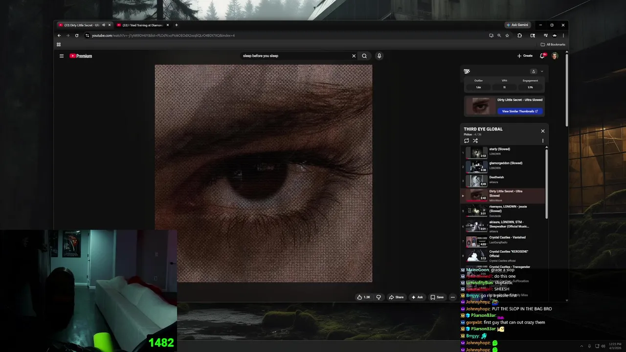Play Sleepwalker (Official Music...) playlist item
Image resolution: width=626 pixels, height=352 pixels.
503,226
